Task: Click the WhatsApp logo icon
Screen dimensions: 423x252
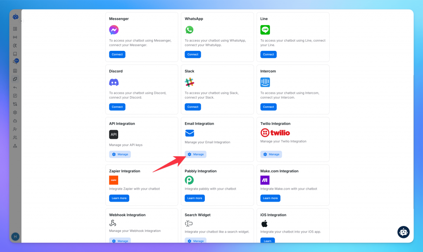Action: [x=189, y=30]
